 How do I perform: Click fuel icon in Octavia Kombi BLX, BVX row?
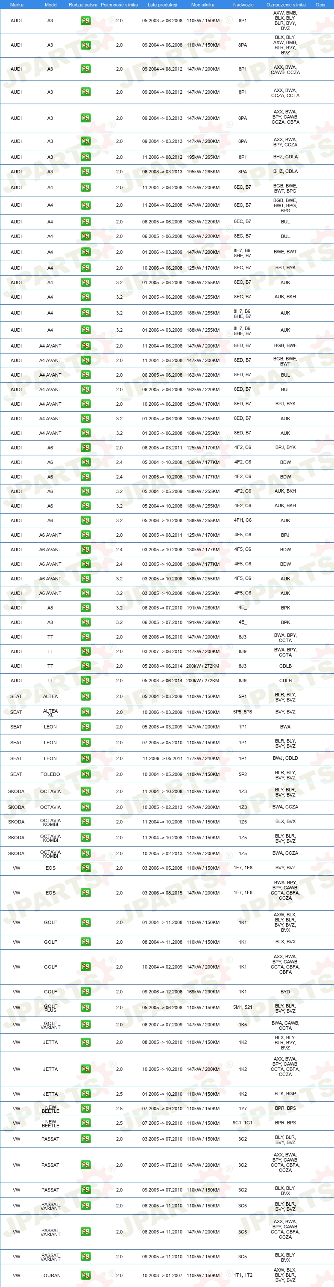86,822
